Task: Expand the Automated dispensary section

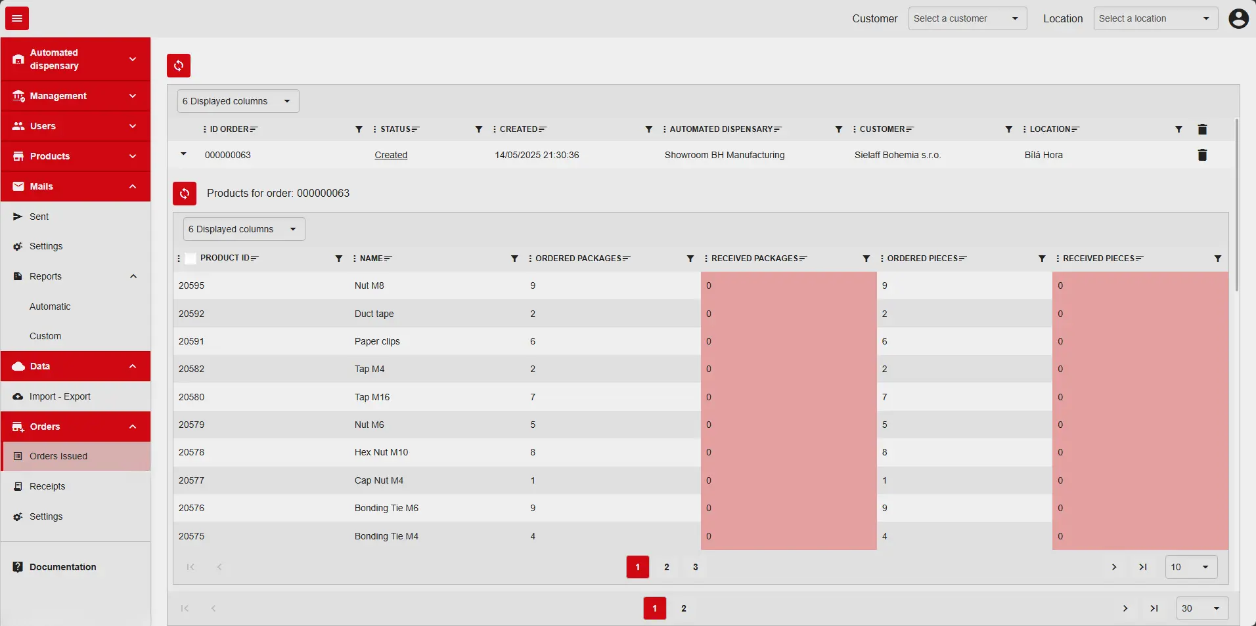Action: click(x=76, y=59)
